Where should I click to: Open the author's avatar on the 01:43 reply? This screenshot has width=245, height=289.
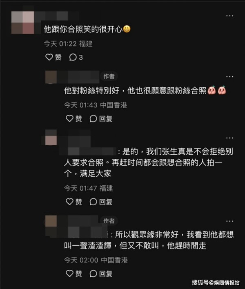51,77
